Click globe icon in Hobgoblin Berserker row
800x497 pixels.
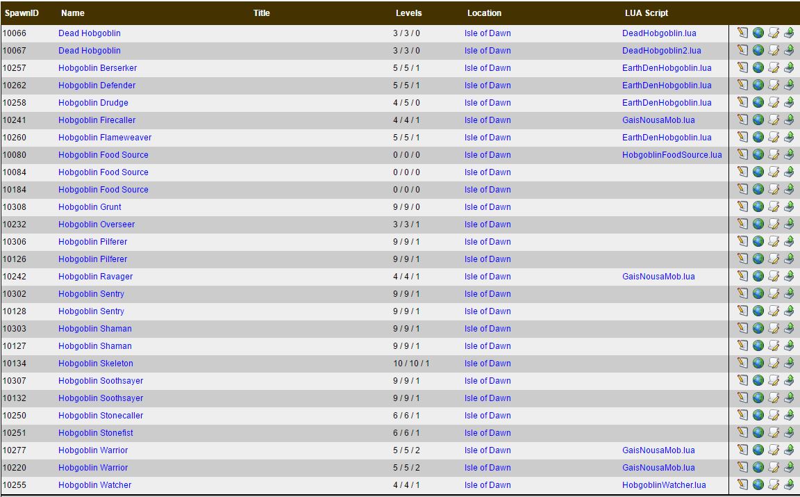[x=758, y=67]
